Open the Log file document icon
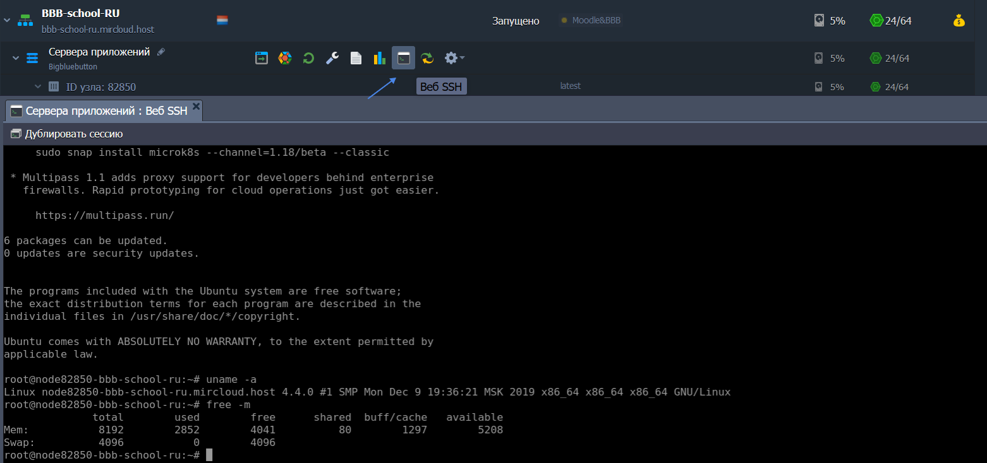 click(356, 58)
